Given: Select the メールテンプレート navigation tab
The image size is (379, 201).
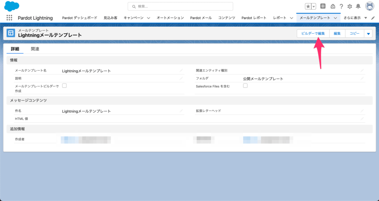Looking at the screenshot, I should 315,18.
